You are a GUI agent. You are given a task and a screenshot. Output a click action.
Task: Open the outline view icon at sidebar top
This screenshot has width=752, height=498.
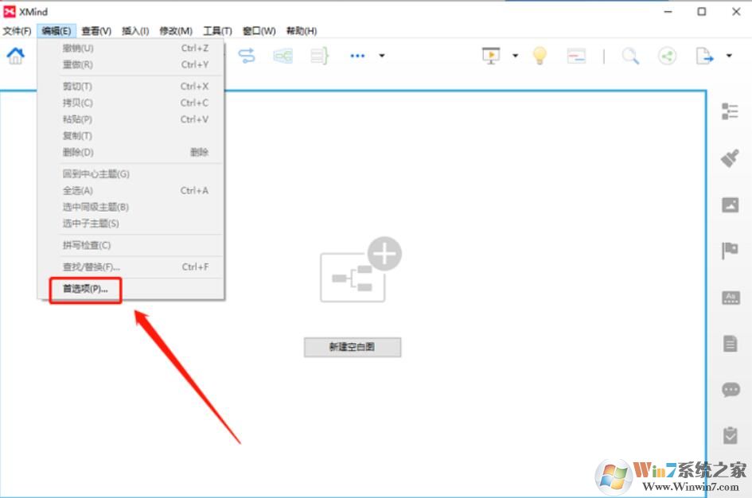coord(731,111)
